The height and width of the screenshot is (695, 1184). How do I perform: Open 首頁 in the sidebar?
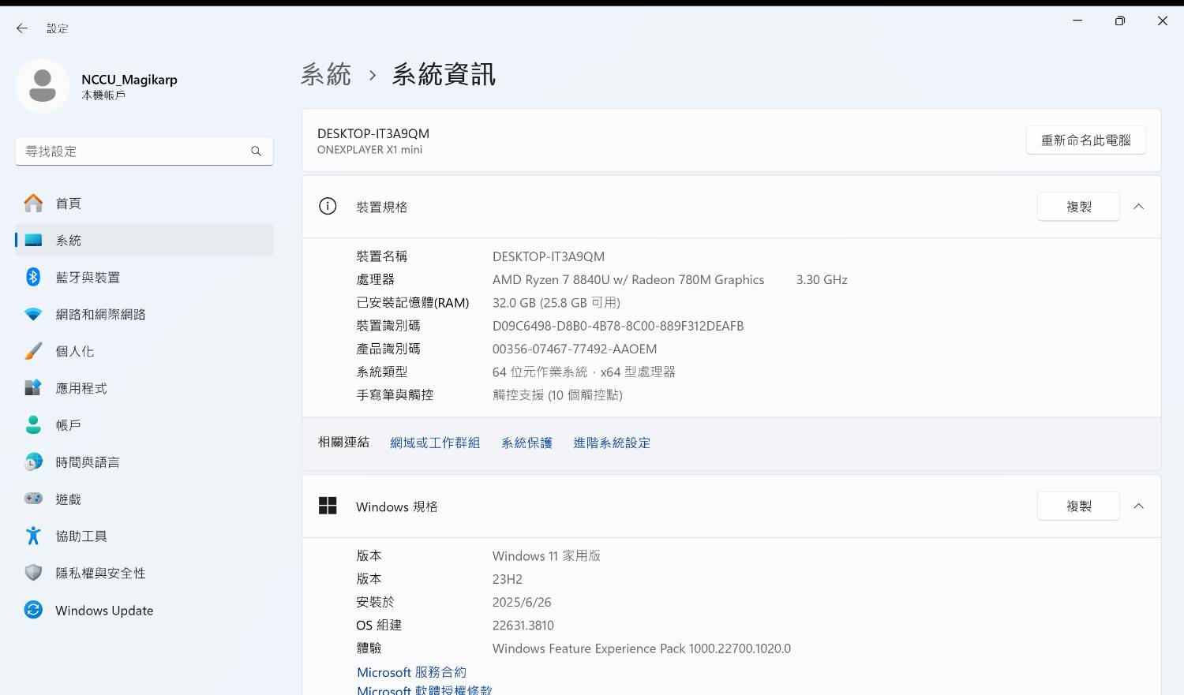144,204
